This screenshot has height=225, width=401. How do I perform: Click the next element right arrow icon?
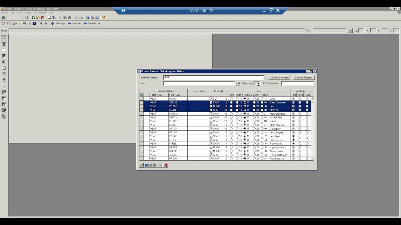point(46,23)
